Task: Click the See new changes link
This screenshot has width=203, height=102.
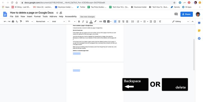Action: coord(87,17)
